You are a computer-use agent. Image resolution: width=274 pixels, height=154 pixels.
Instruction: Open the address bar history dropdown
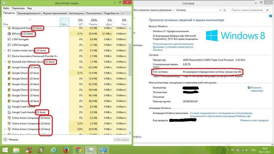pyautogui.click(x=220, y=10)
